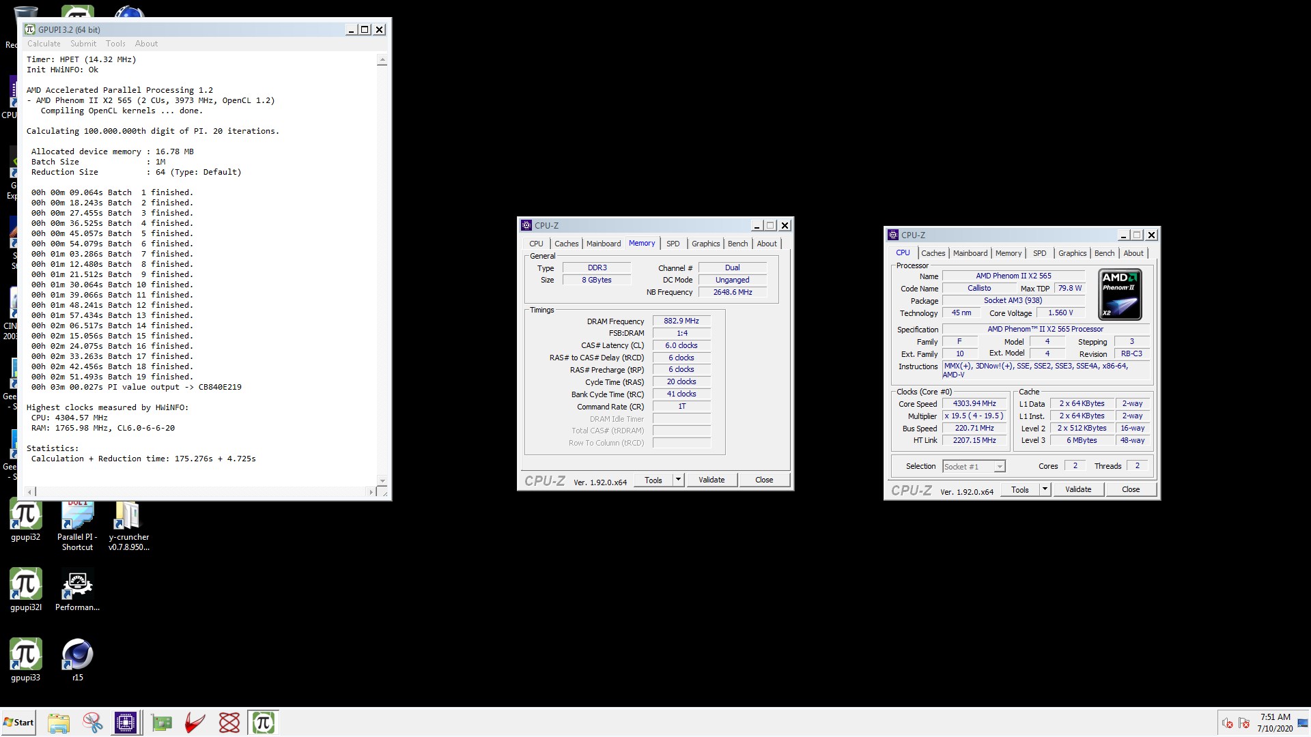The image size is (1311, 737).
Task: Open the Parallel PI Shortcut icon
Action: click(x=77, y=525)
